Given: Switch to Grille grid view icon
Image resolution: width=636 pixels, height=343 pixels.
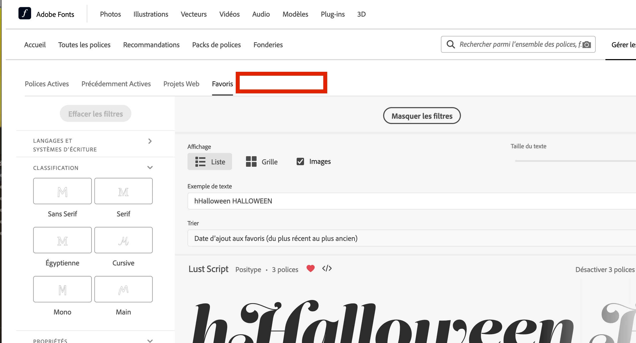Looking at the screenshot, I should [x=251, y=161].
